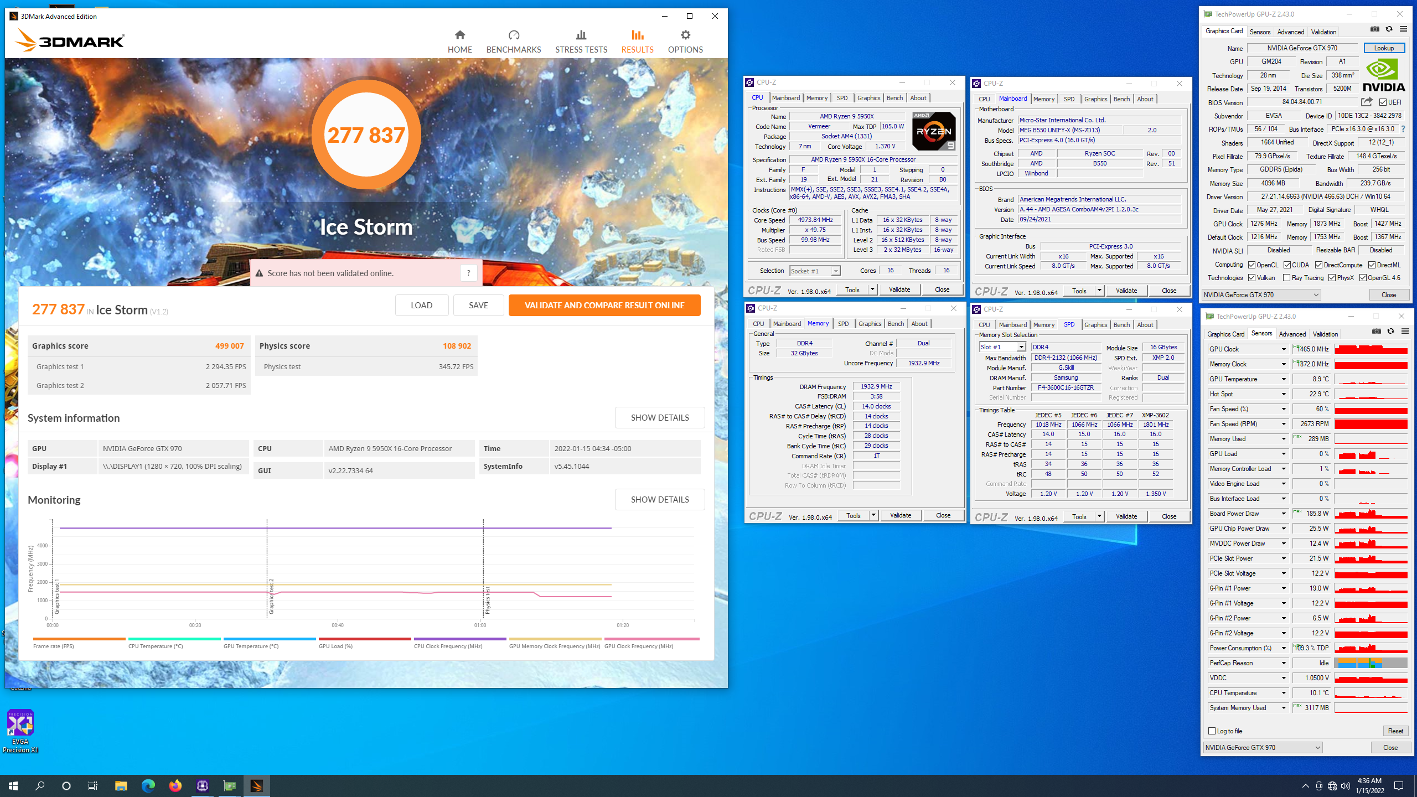Open Windows Start menu
1417x797 pixels.
point(13,786)
